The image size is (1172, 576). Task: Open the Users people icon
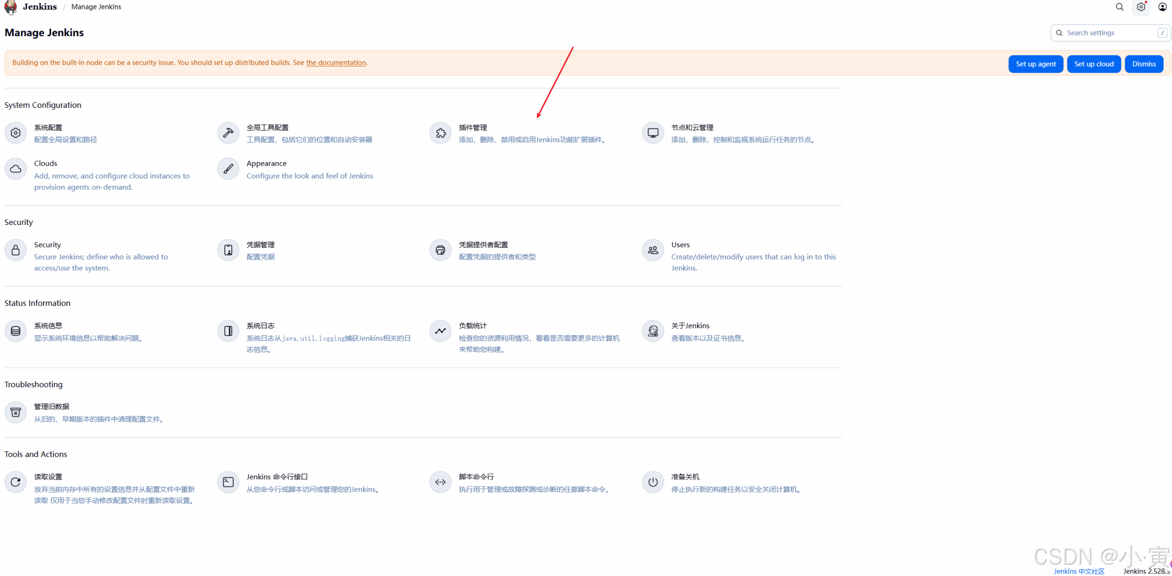(x=653, y=250)
